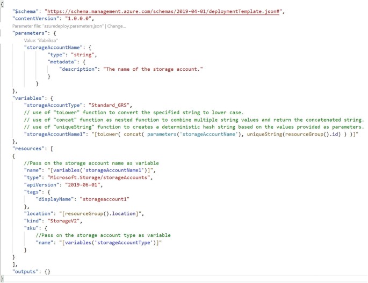Click the "variables" section key

[x=28, y=98]
